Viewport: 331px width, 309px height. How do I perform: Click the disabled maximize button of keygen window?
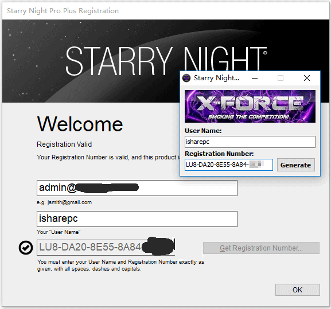(281, 78)
